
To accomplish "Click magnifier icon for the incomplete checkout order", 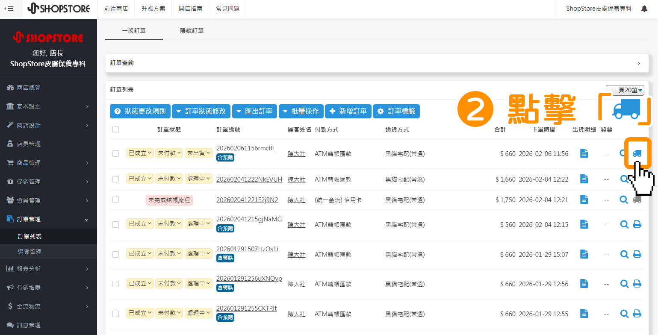I will point(624,200).
